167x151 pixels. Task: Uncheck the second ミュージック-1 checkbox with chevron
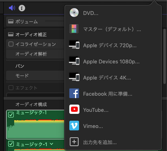point(11,144)
